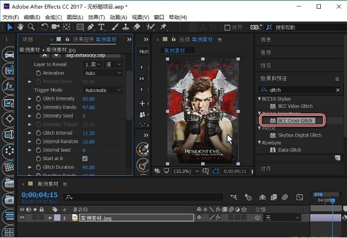Select the Eraser tool
This screenshot has height=238, width=347.
pyautogui.click(x=137, y=27)
